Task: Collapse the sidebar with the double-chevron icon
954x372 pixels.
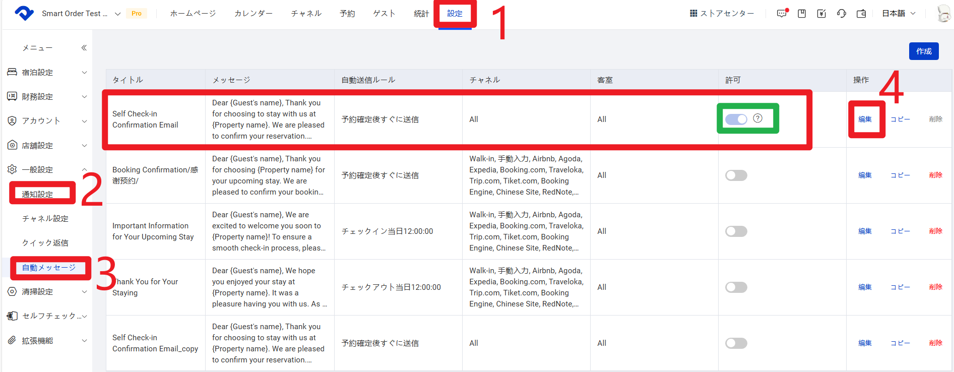Action: click(x=84, y=48)
